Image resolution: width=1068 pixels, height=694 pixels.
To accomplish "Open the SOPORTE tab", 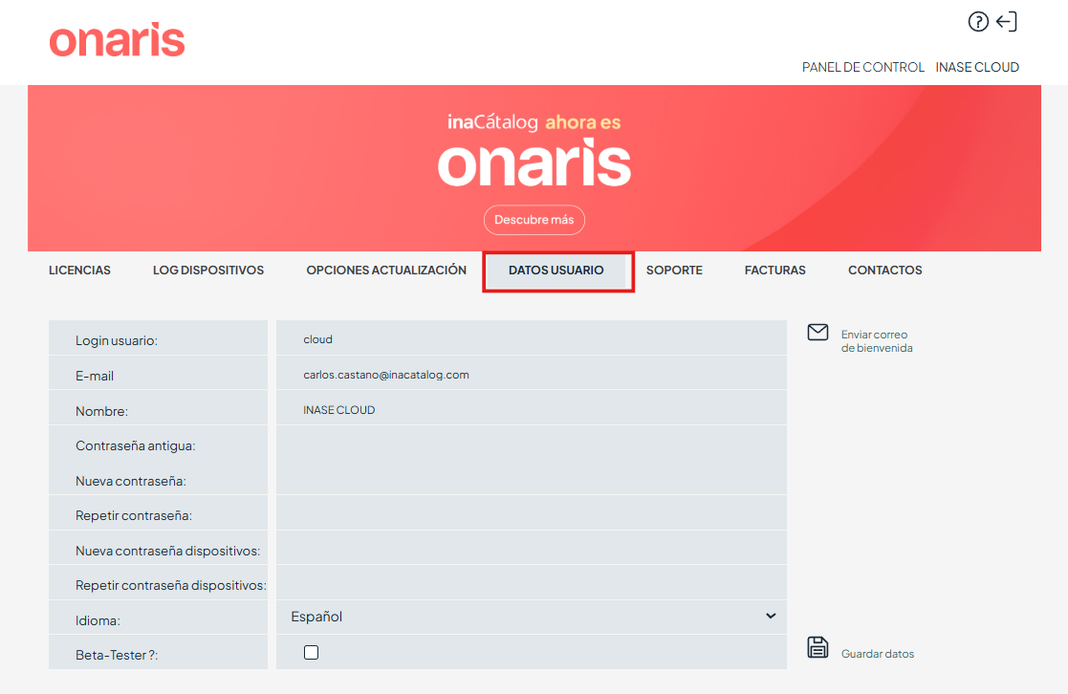I will click(x=674, y=271).
